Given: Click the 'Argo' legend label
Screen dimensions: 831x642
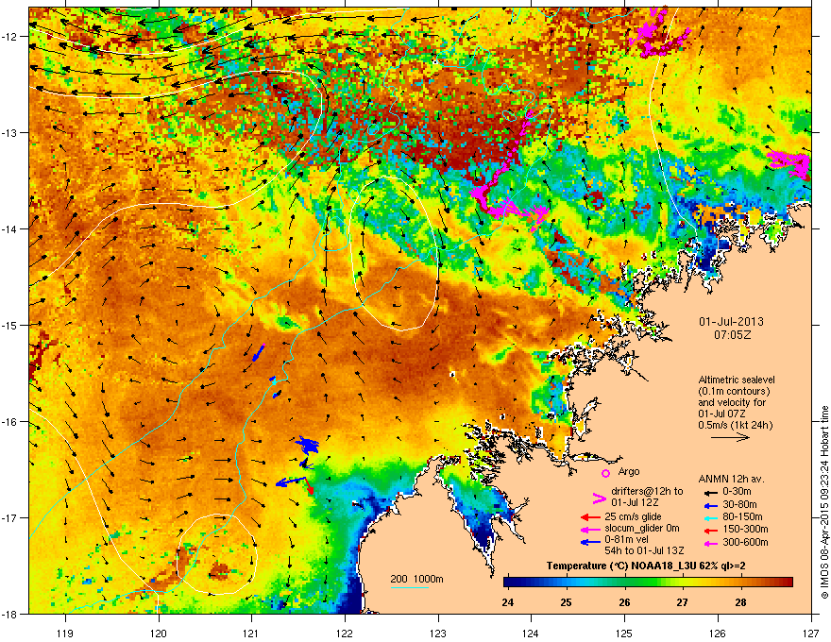Looking at the screenshot, I should tap(629, 471).
